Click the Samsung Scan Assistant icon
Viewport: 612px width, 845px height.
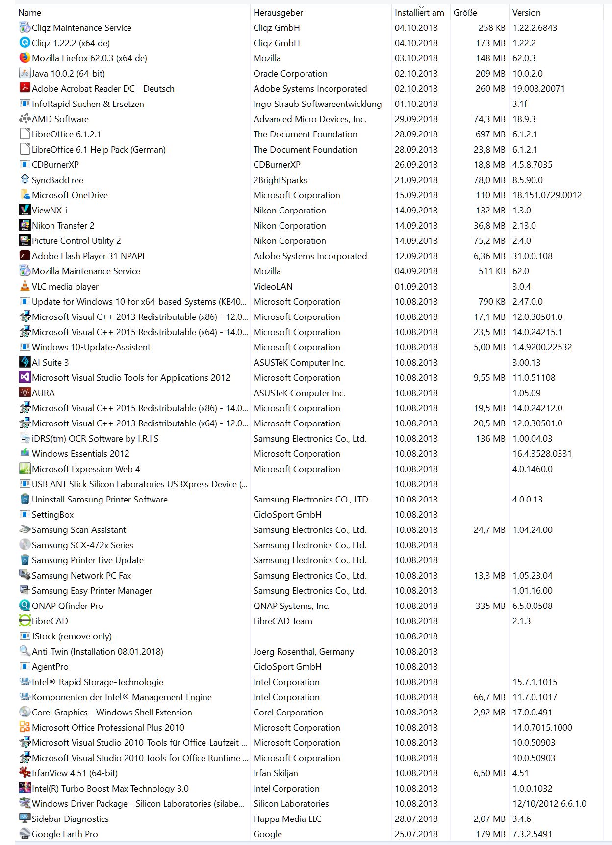coord(25,529)
